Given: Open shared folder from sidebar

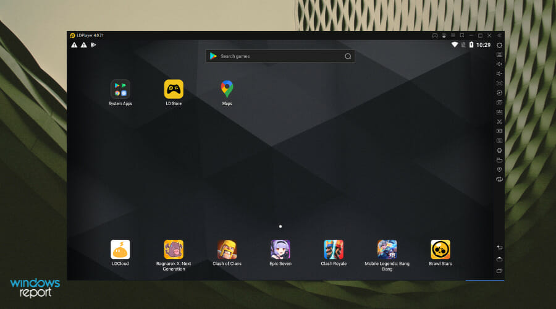Looking at the screenshot, I should [499, 160].
